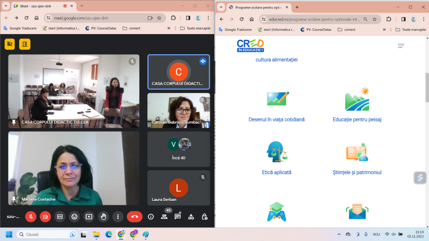
Task: Open the Educație pentru peisaj link
Action: [357, 119]
